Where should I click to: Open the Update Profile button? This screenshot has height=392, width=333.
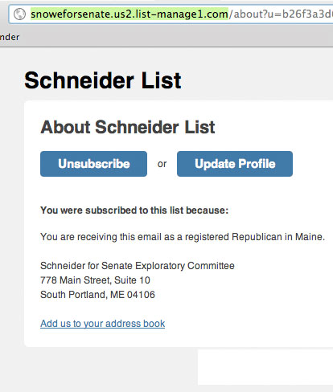tap(235, 164)
